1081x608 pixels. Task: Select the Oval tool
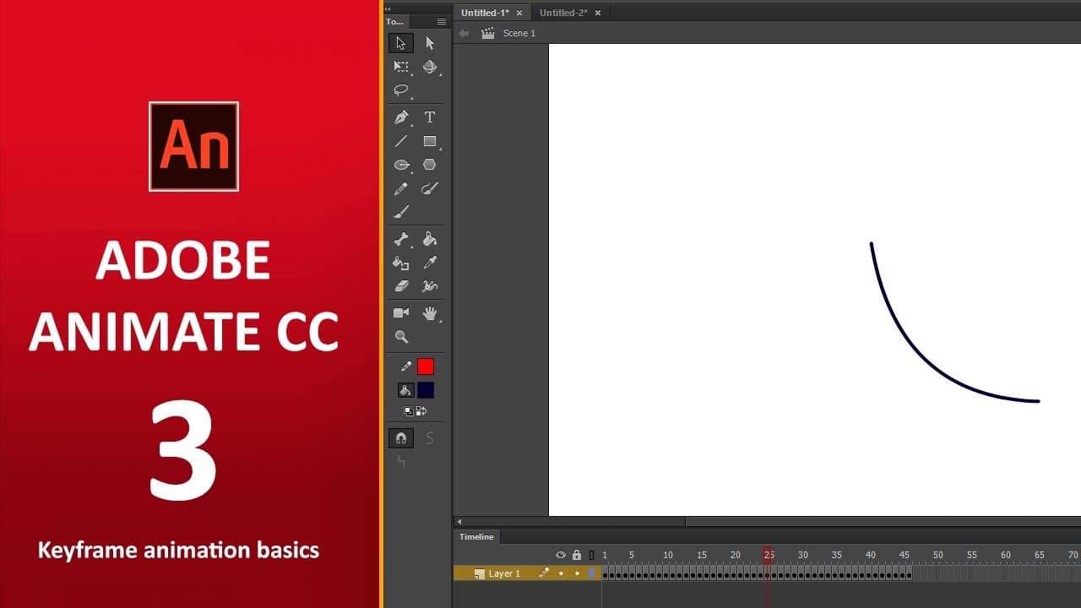coord(401,165)
